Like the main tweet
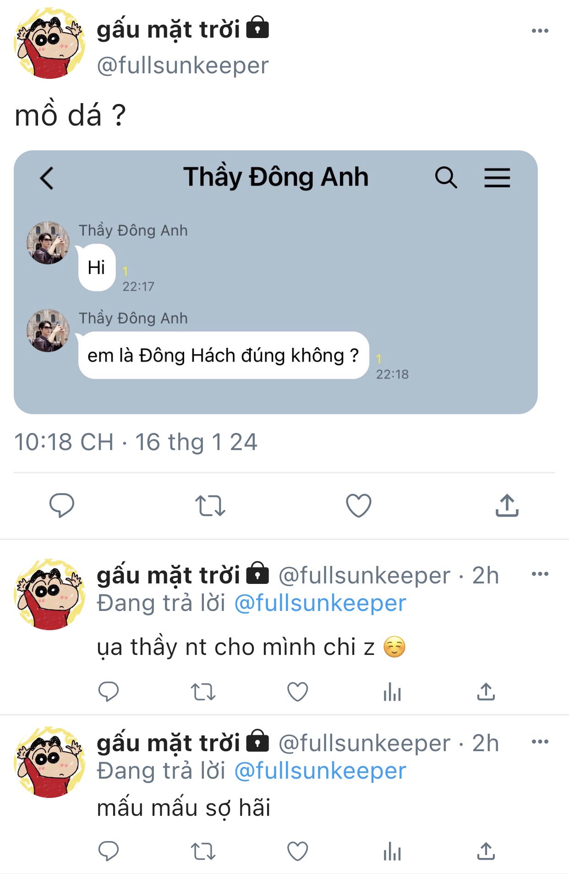This screenshot has width=569, height=874. point(358,506)
